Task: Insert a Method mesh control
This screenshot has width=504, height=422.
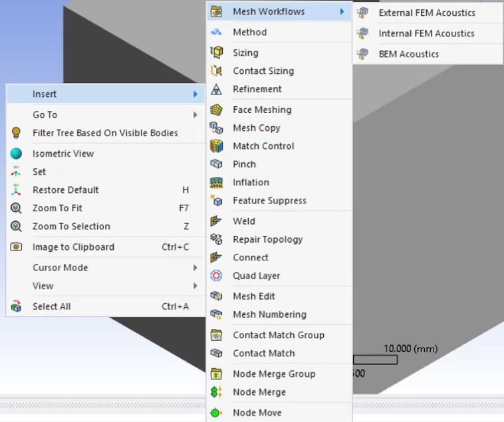Action: pyautogui.click(x=279, y=32)
